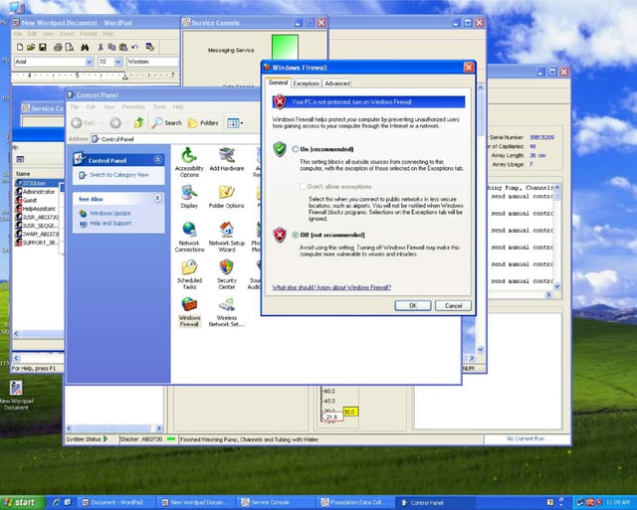637x510 pixels.
Task: Open the Network Setup Wizard icon
Action: [227, 238]
